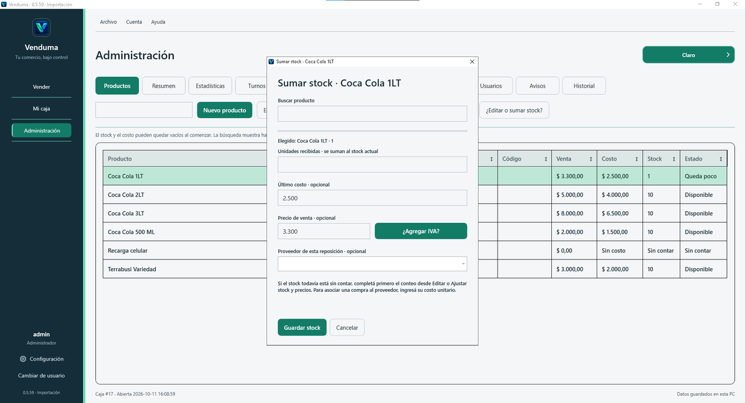Click the Venduma logo icon in sidebar
This screenshot has height=403, width=745.
(41, 27)
